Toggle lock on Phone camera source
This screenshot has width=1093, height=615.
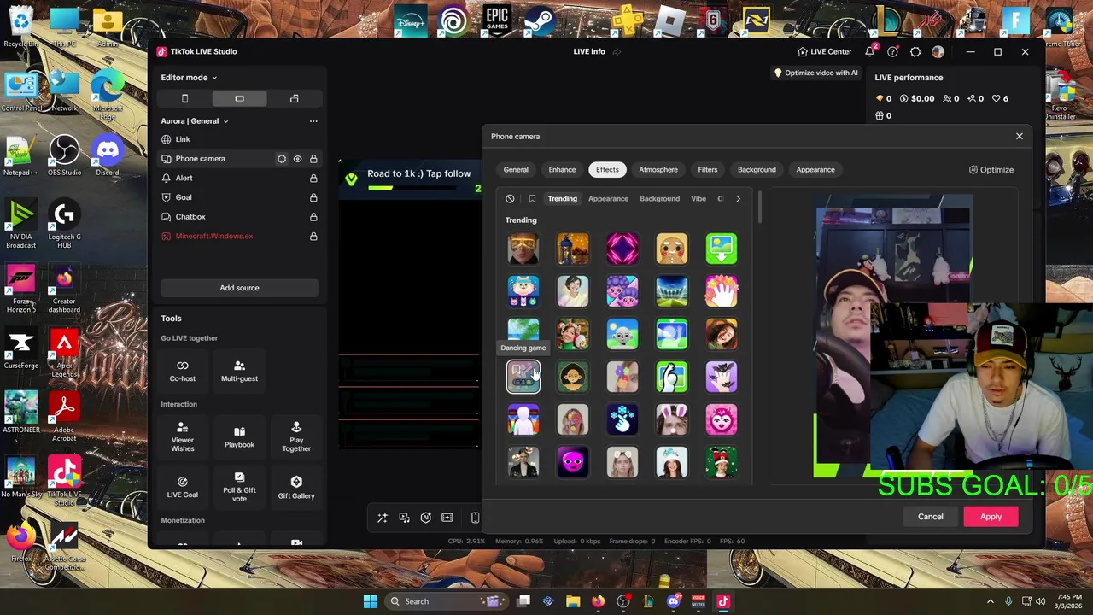click(313, 159)
